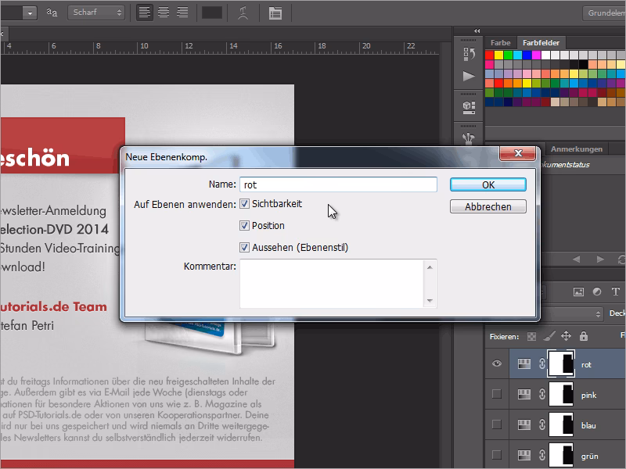The height and width of the screenshot is (469, 626).
Task: Lock transparent pixels via checkerboard icon
Action: pos(532,336)
